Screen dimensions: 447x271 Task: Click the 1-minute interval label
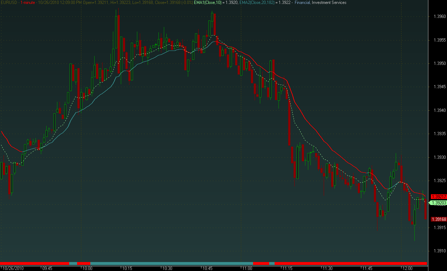(x=28, y=3)
